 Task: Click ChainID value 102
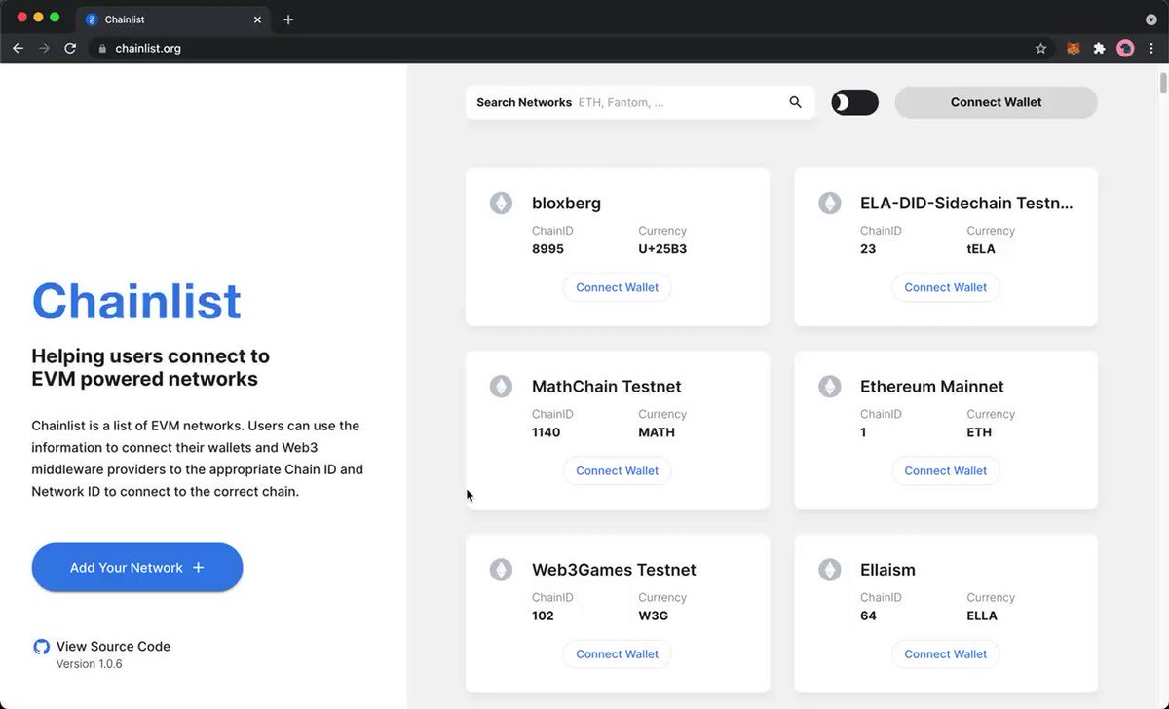543,616
